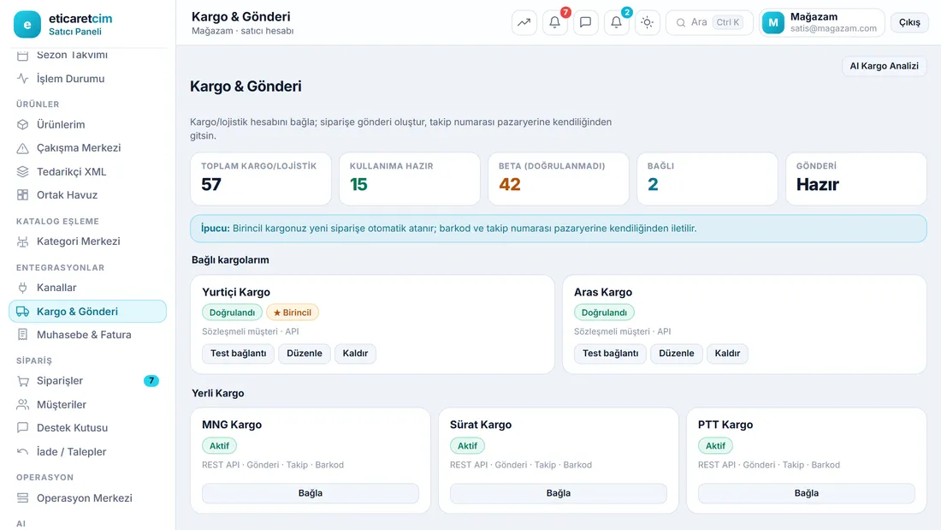Image resolution: width=941 pixels, height=530 pixels.
Task: Open Operasyon Merkezi
Action: [x=87, y=498]
